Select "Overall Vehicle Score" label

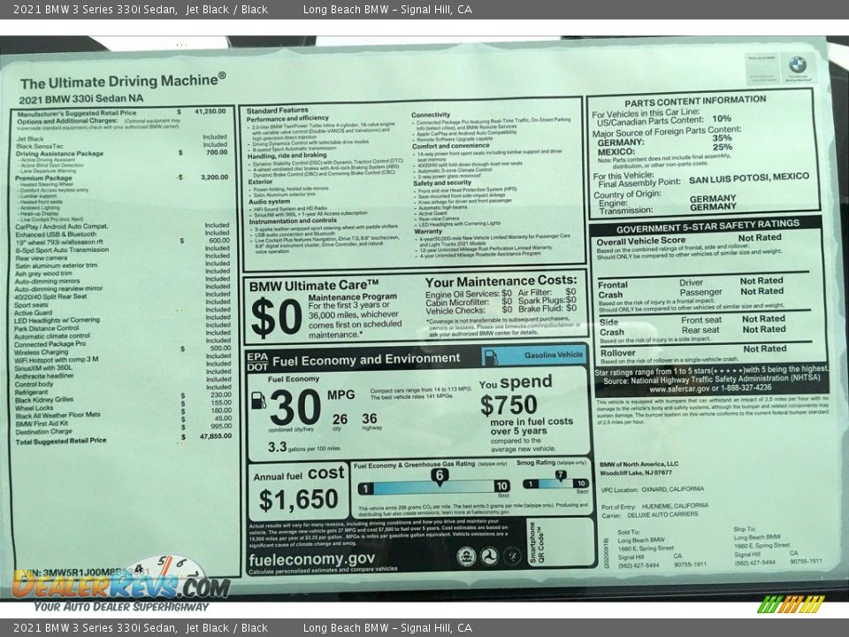(641, 241)
